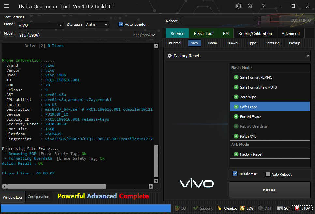315x214 pixels.
Task: Select the Vivo sub-tab
Action: pyautogui.click(x=194, y=43)
